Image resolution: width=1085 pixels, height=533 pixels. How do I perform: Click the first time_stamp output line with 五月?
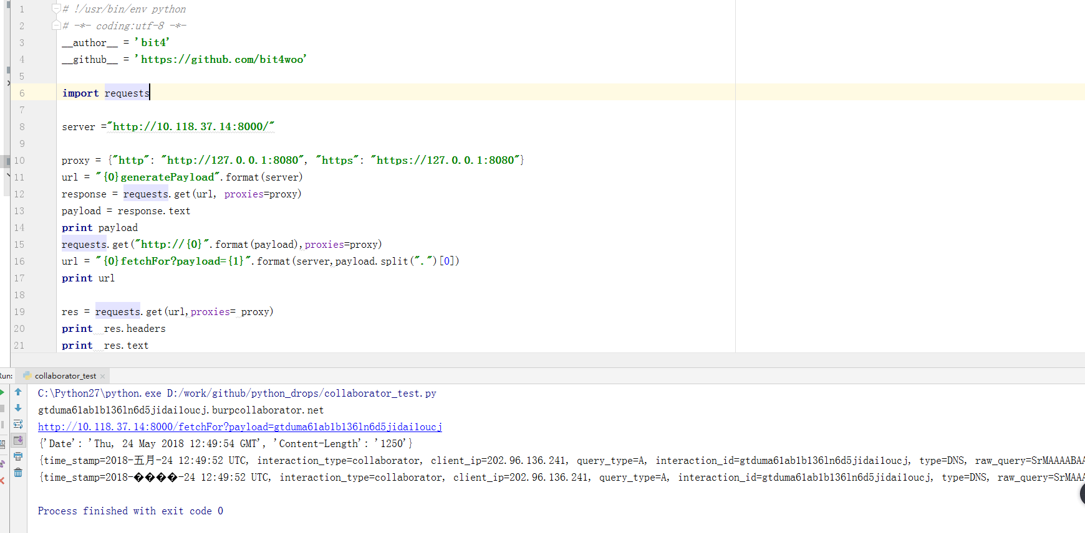tap(561, 461)
